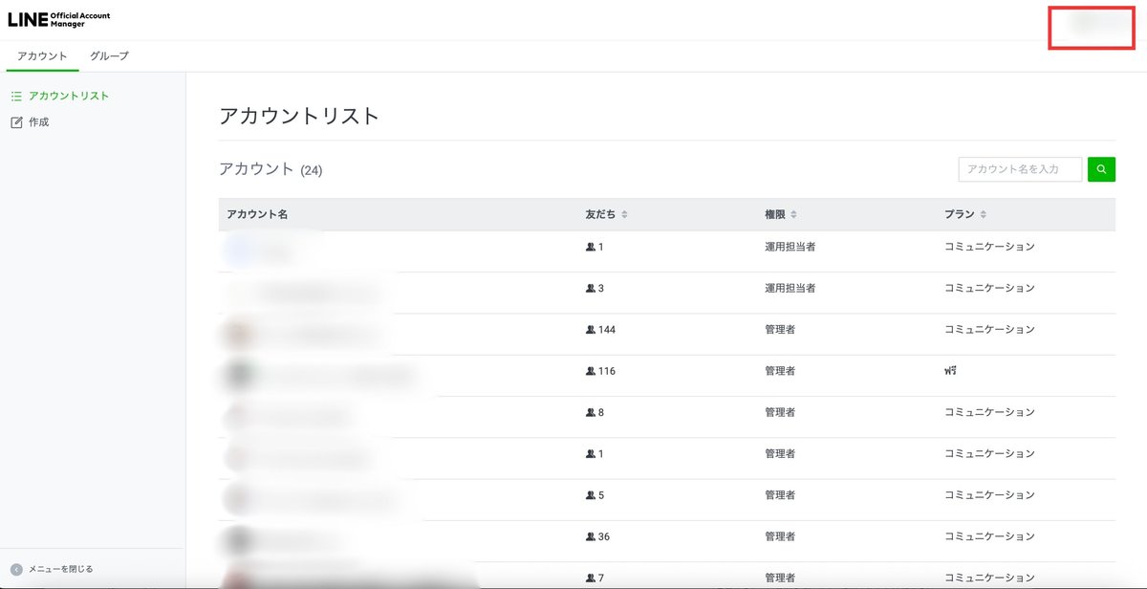Click the アカウント (24) count heading
This screenshot has width=1147, height=589.
click(271, 169)
